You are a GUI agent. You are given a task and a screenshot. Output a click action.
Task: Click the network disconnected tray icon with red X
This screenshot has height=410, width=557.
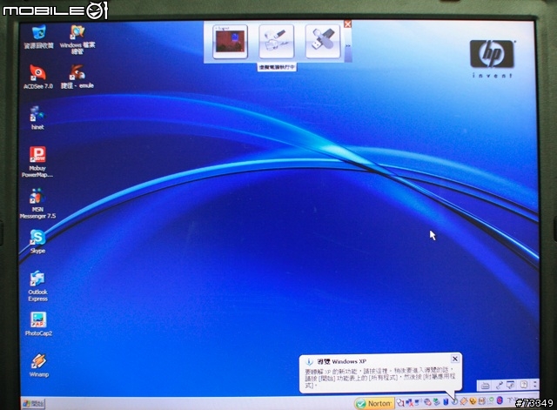[410, 402]
